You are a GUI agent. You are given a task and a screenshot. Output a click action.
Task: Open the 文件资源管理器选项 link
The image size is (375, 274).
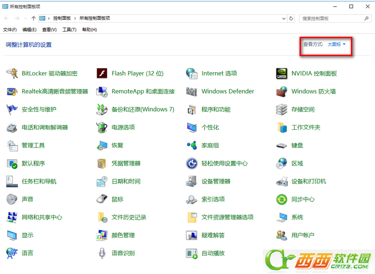point(227,217)
